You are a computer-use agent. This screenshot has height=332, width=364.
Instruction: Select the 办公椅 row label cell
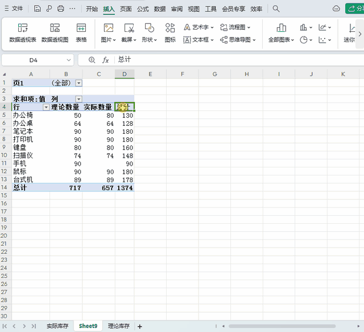(x=31, y=115)
